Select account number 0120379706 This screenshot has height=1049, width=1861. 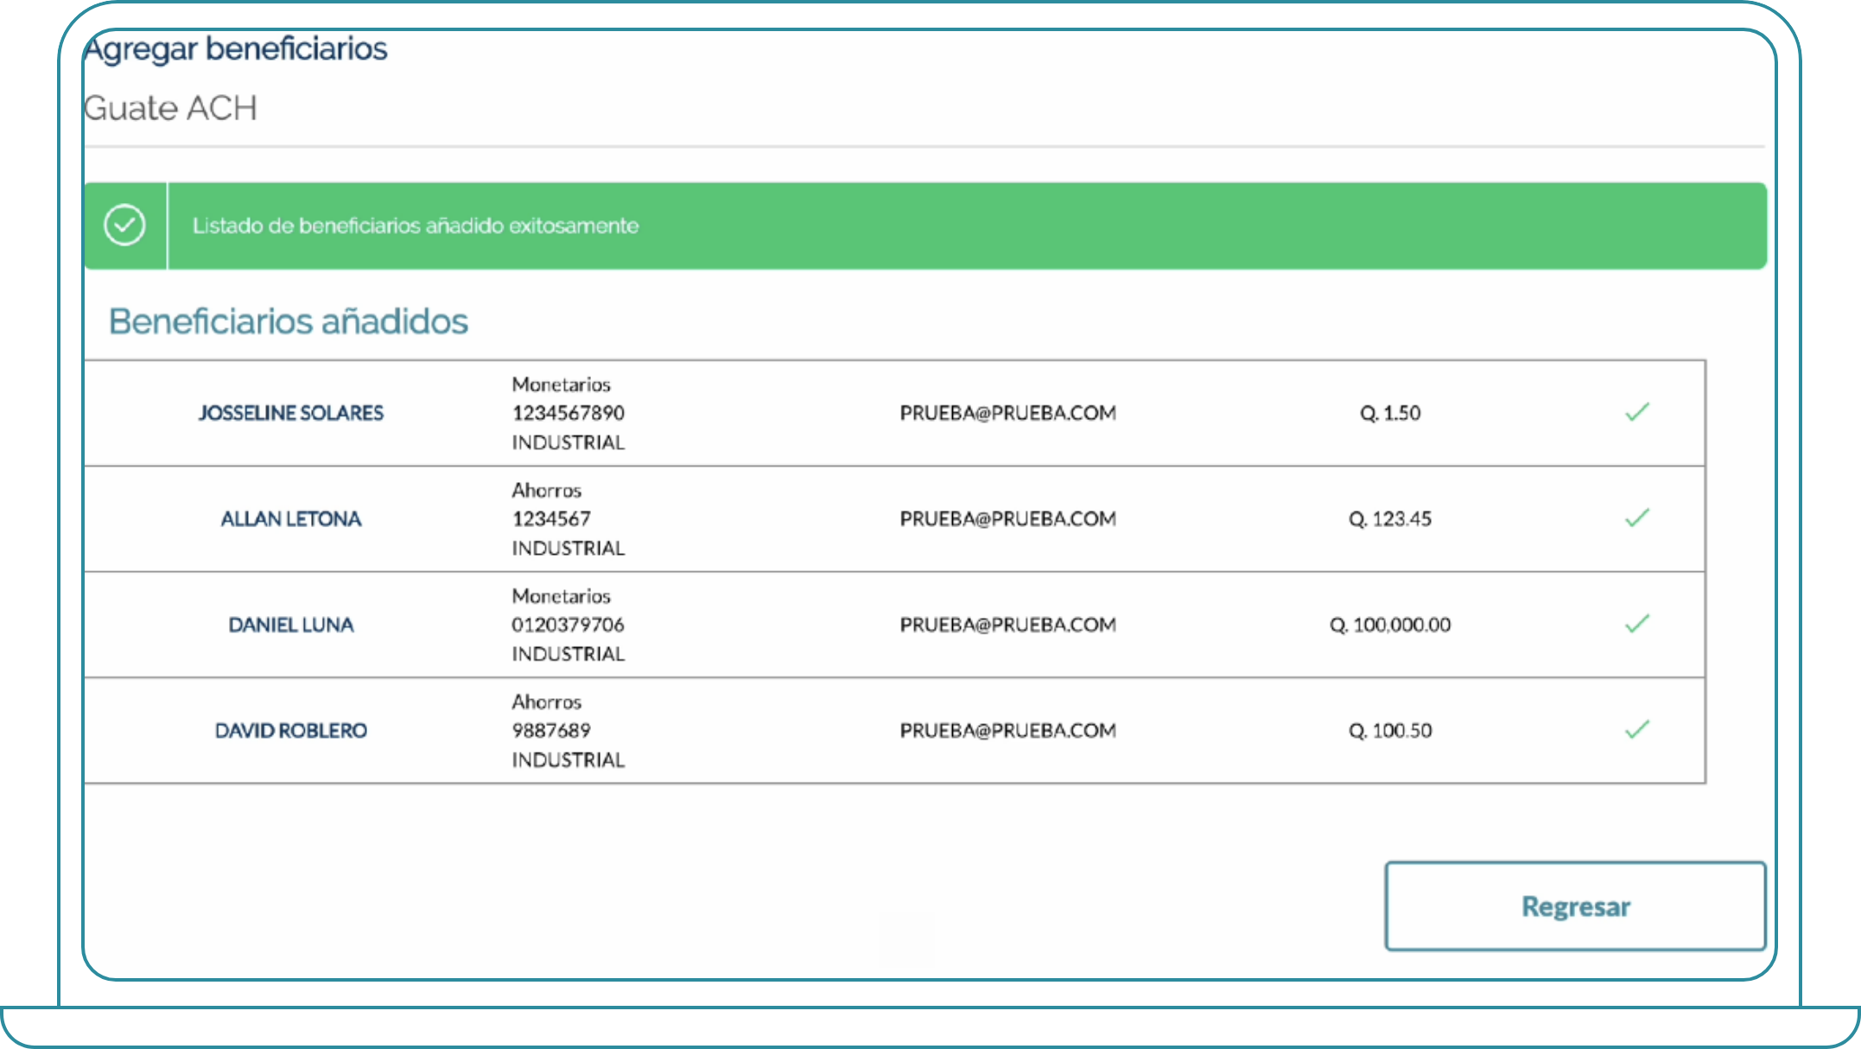click(x=568, y=625)
